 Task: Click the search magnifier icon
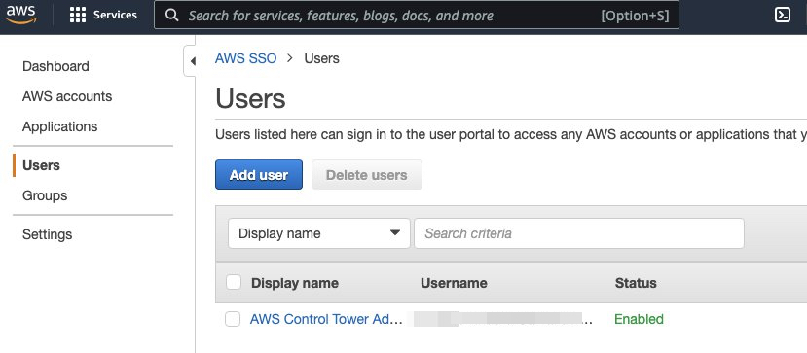click(x=172, y=16)
